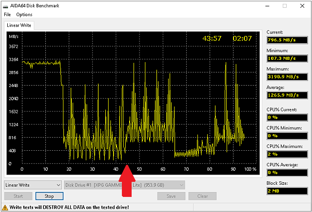Click the 1224 label on MB/s axis
Image resolution: width=312 pixels, height=212 pixels.
coord(13,124)
